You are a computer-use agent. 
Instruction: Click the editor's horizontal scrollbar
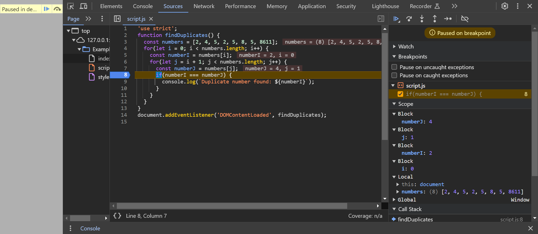click(x=232, y=206)
